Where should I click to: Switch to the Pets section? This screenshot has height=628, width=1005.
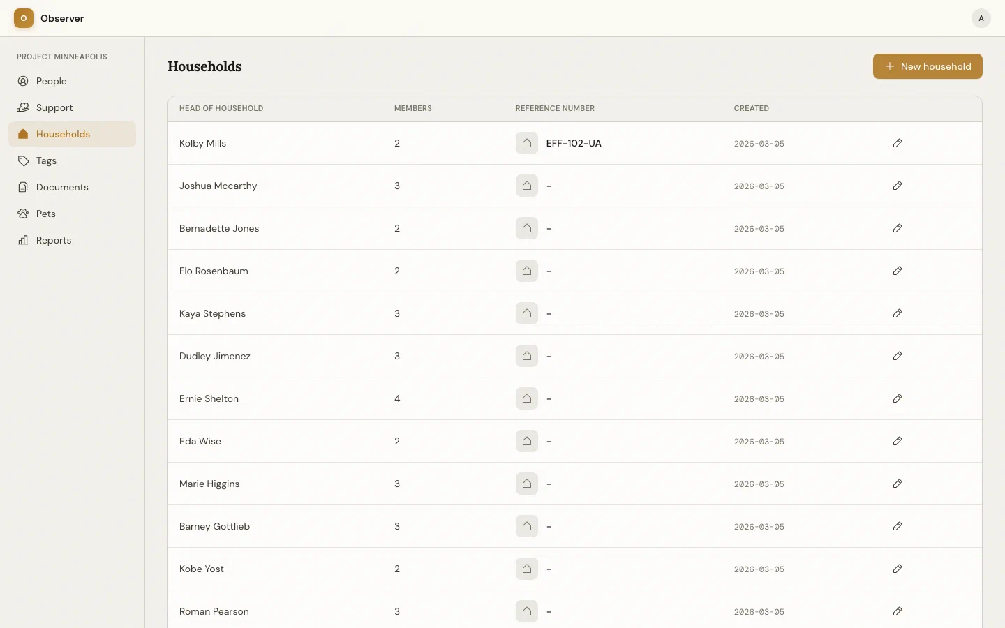pyautogui.click(x=46, y=214)
